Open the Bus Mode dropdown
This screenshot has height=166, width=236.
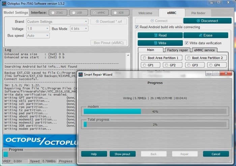pos(79,29)
